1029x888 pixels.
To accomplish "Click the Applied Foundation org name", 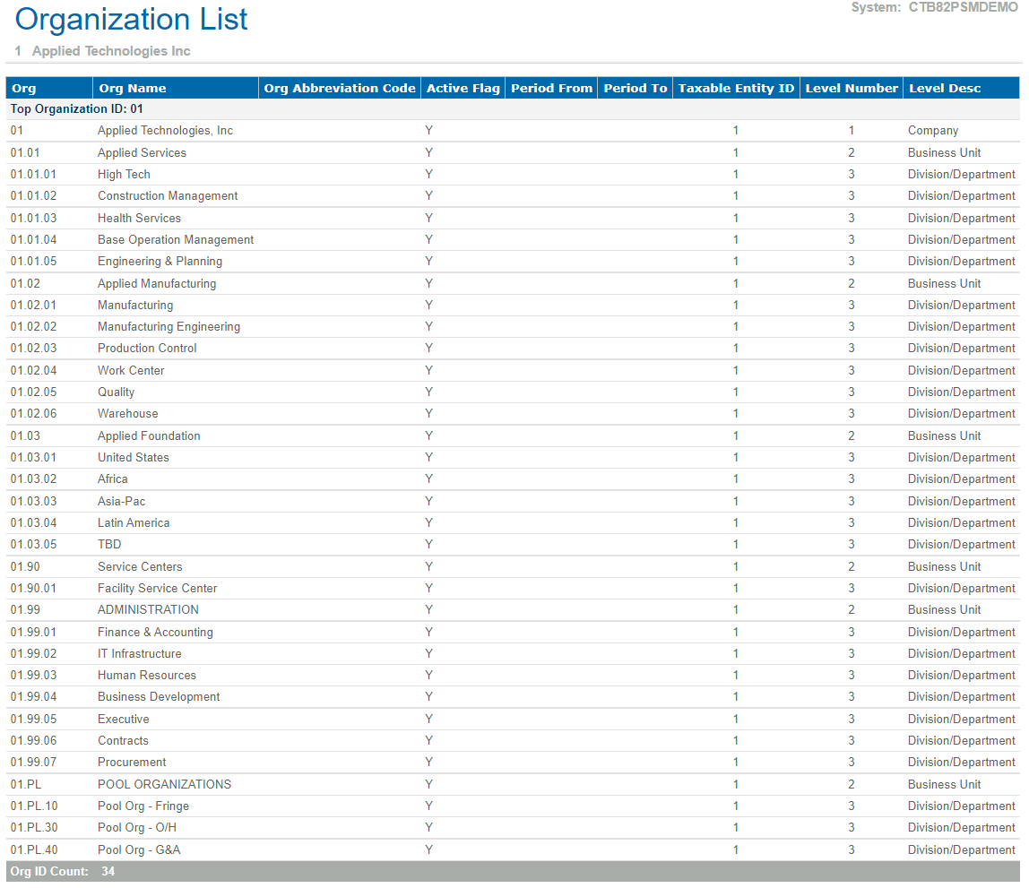I will point(149,436).
